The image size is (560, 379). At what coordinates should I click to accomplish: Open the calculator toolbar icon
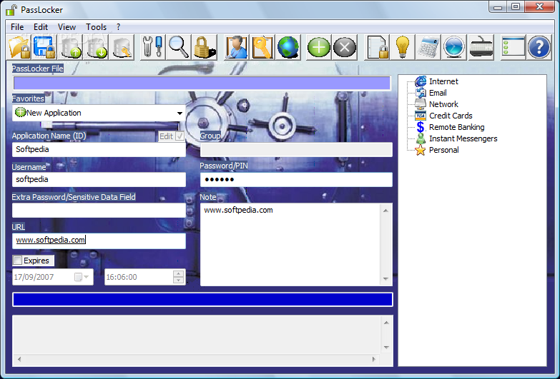(428, 47)
